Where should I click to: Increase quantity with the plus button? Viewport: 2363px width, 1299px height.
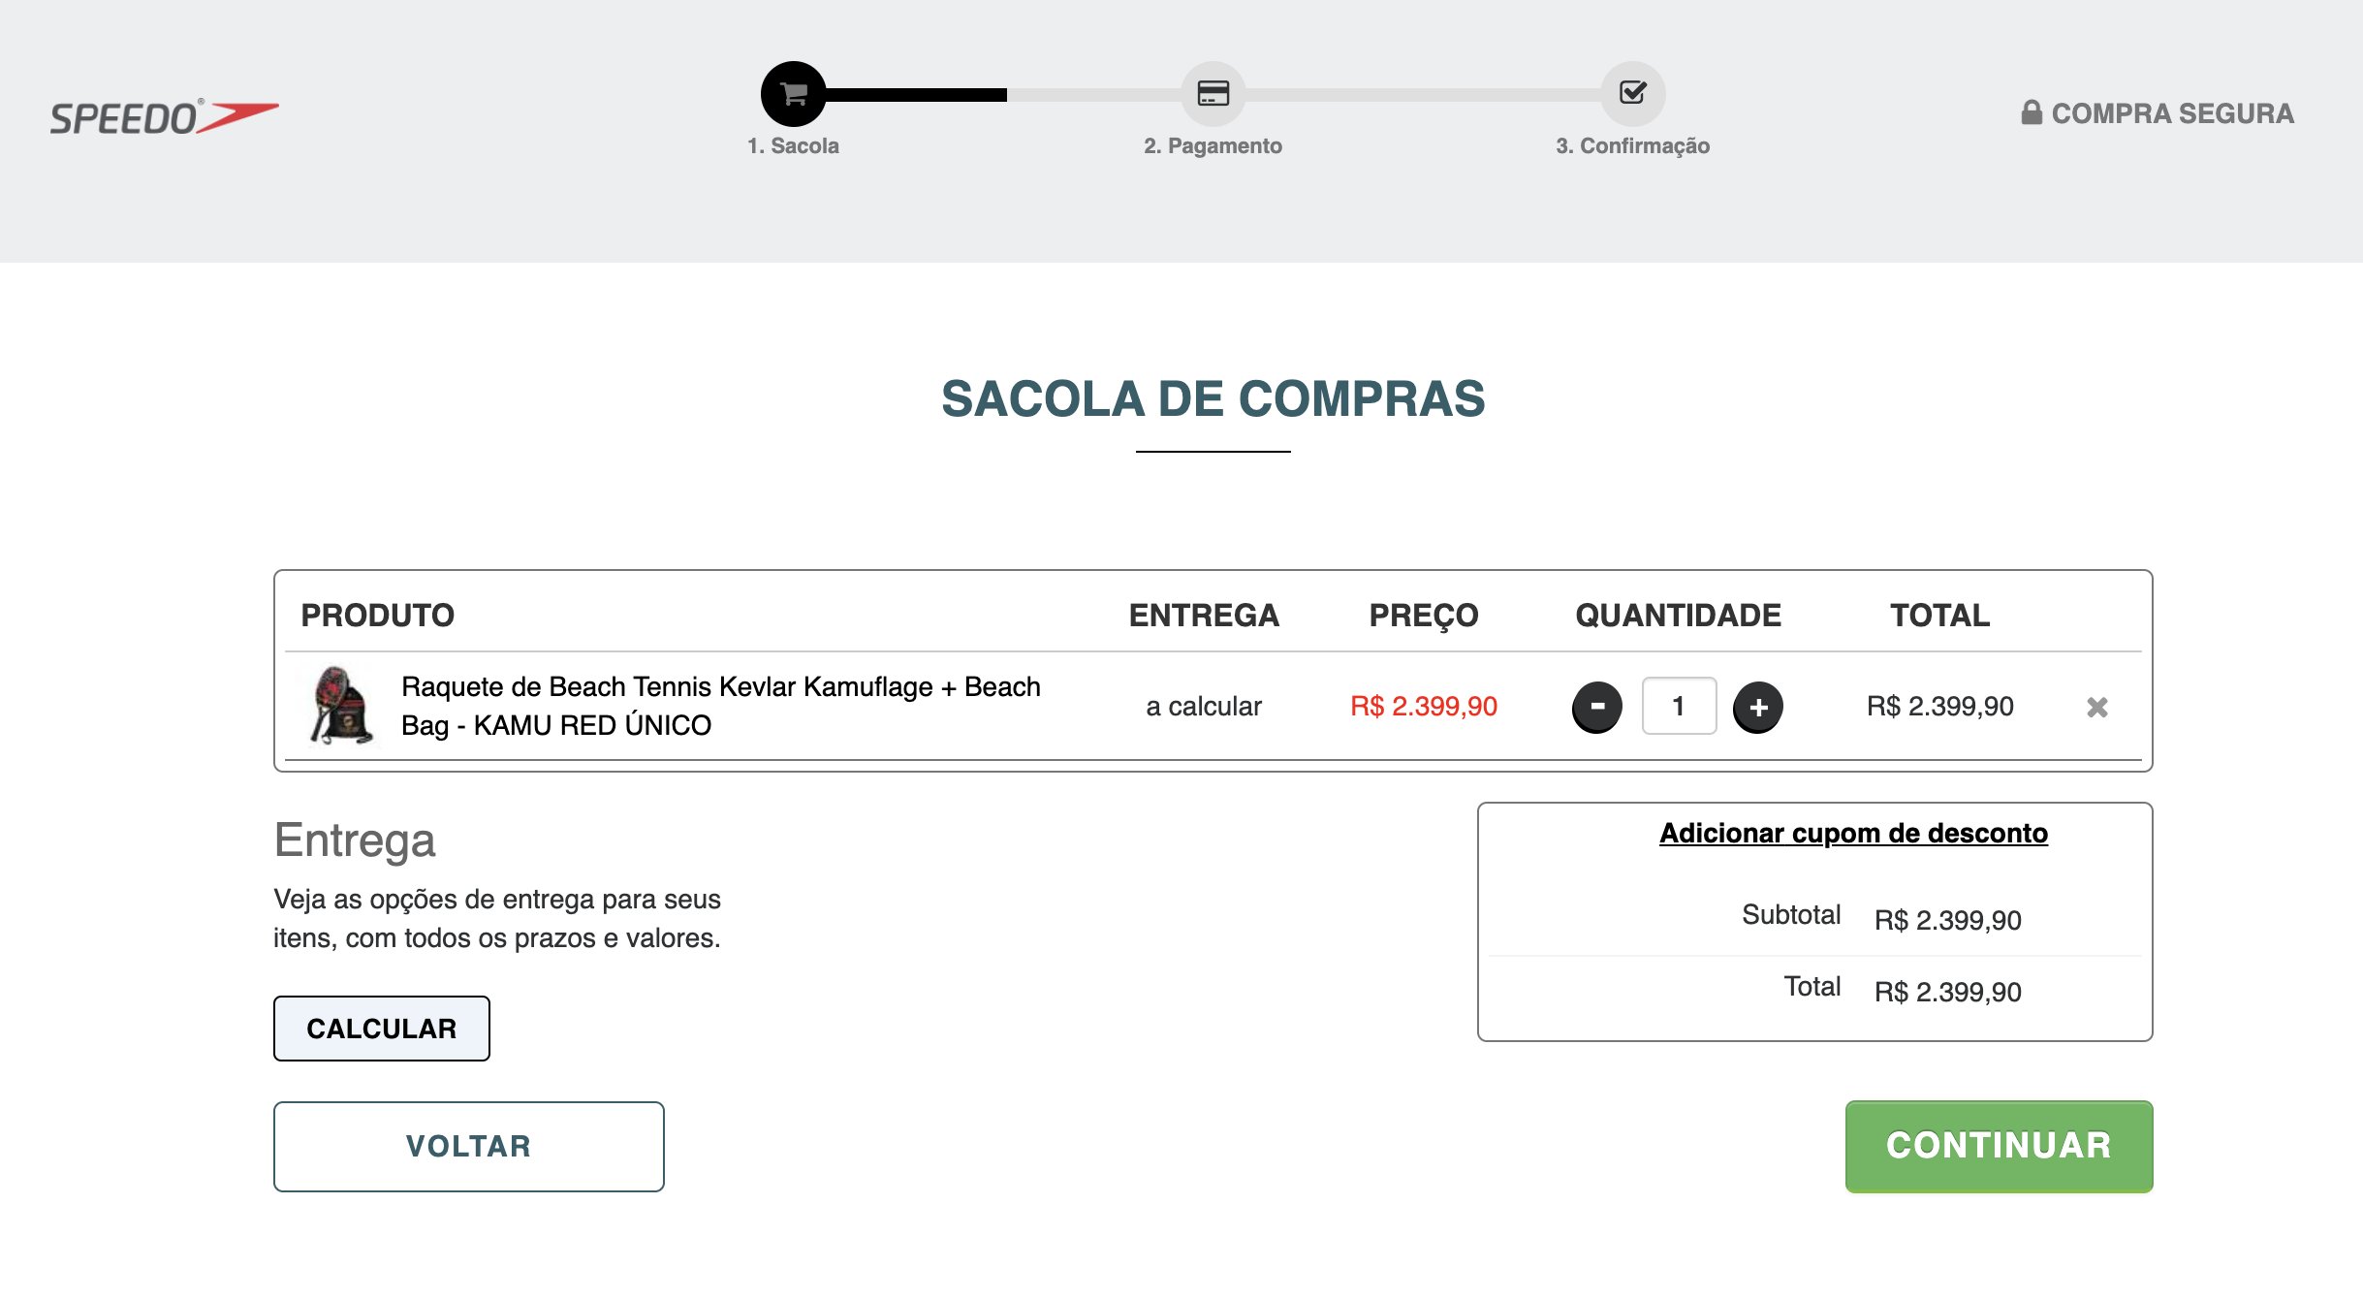(x=1758, y=707)
